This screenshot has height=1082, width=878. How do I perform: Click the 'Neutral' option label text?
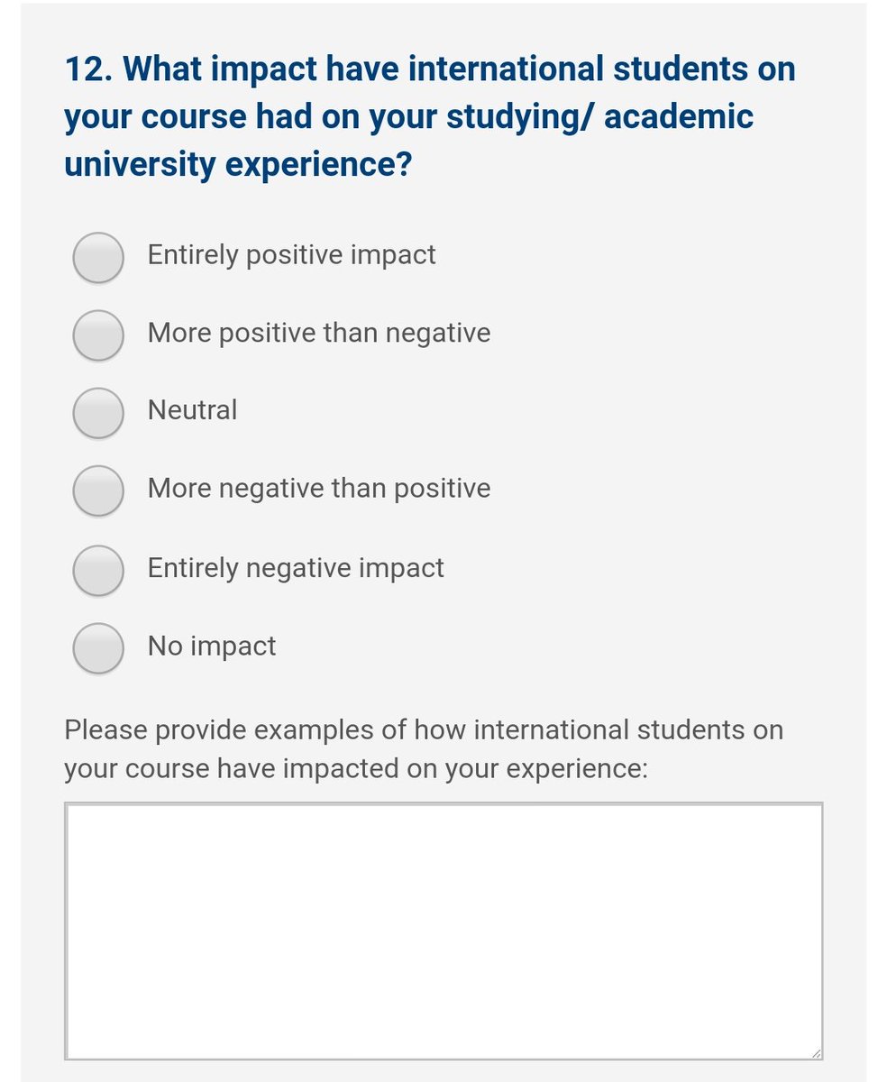[192, 410]
